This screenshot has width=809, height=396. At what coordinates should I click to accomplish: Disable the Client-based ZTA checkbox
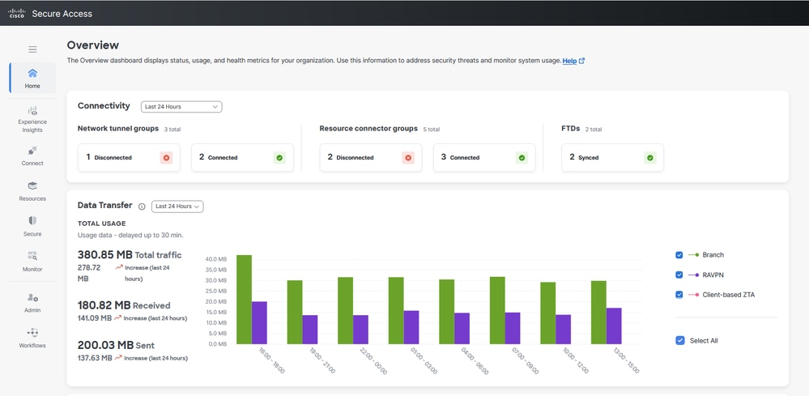tap(679, 295)
